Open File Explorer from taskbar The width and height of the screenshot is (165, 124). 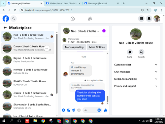35,121
